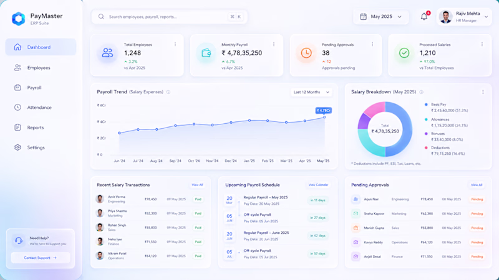
Task: Click the Contact Support button
Action: coord(41,258)
